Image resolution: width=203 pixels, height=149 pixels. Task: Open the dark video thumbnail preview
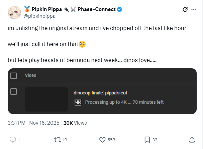46,99
